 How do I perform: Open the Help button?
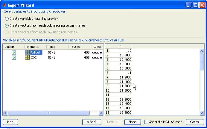11,122
